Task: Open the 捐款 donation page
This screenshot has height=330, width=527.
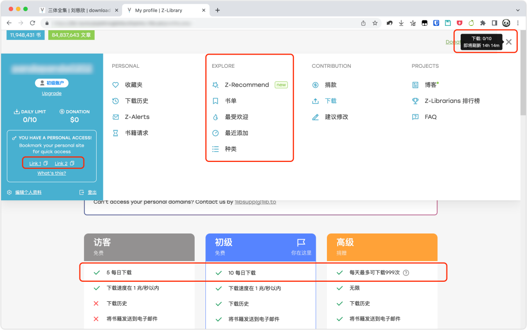Action: point(331,84)
